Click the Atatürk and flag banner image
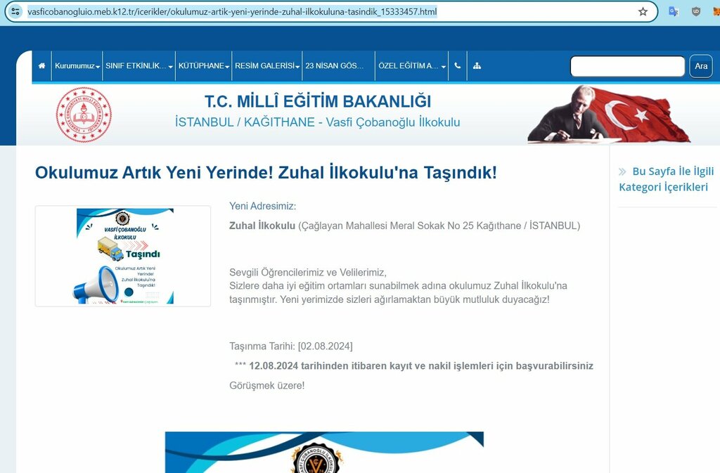Viewport: 720px width, 473px height. (x=608, y=114)
